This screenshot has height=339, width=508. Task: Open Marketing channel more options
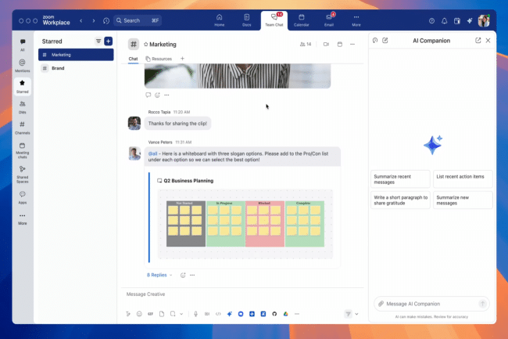coord(352,44)
